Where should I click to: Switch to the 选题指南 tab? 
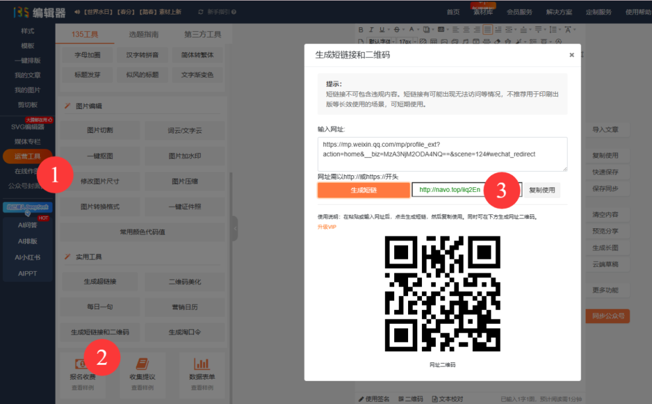144,34
